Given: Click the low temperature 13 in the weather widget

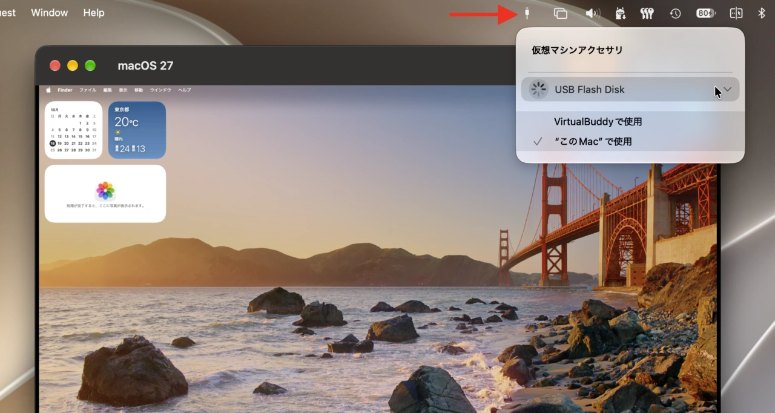Looking at the screenshot, I should click(x=140, y=149).
